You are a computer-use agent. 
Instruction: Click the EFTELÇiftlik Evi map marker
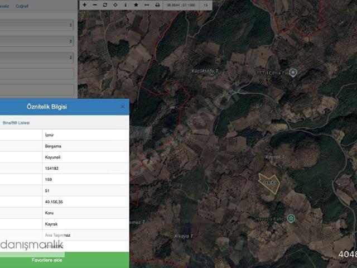293,73
